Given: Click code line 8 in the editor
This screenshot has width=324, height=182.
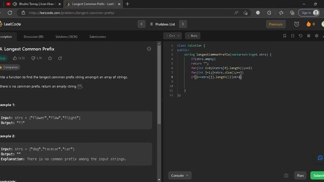Looking at the screenshot, I should pos(217,77).
